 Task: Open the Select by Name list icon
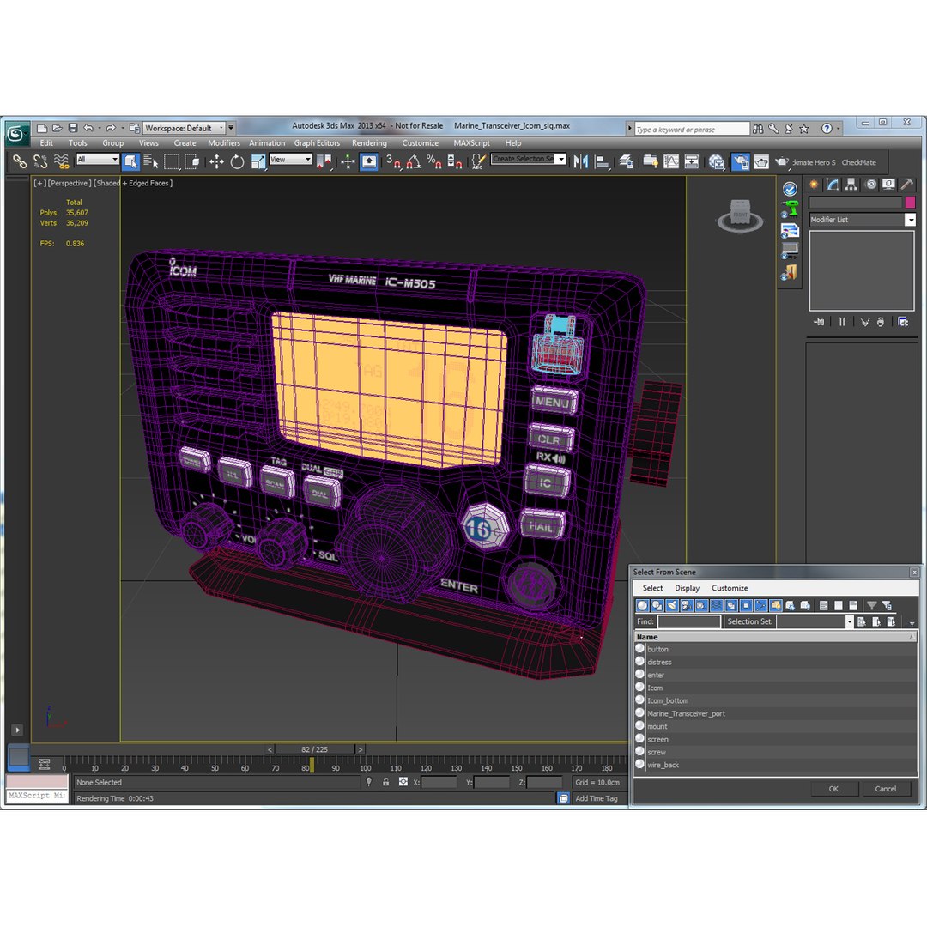(x=151, y=161)
